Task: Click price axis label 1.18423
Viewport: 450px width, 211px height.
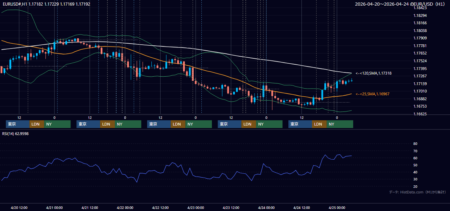Action: (x=420, y=8)
